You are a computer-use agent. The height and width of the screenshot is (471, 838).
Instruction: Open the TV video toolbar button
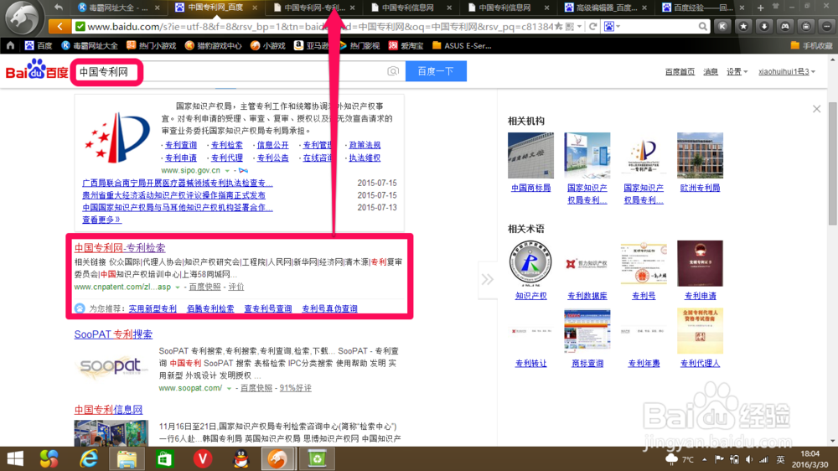(x=806, y=26)
